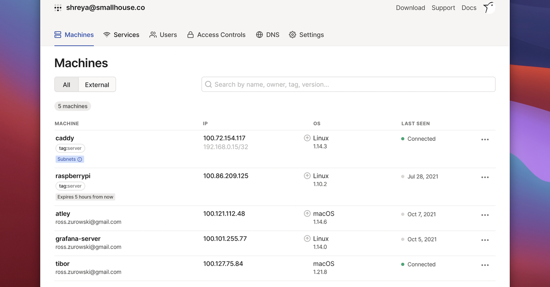Switch filter to All machines
550x287 pixels.
(66, 85)
